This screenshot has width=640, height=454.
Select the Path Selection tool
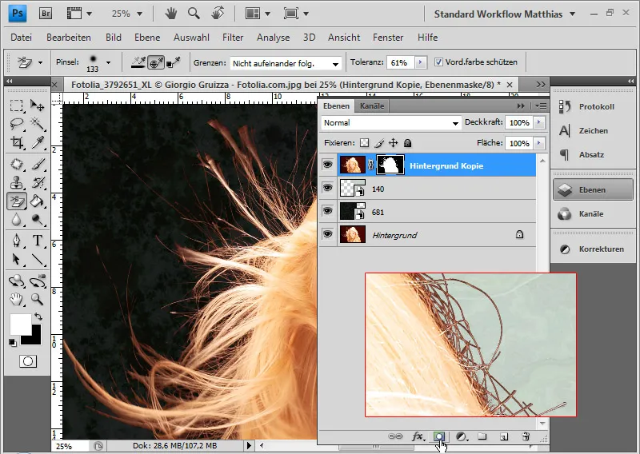(x=16, y=259)
